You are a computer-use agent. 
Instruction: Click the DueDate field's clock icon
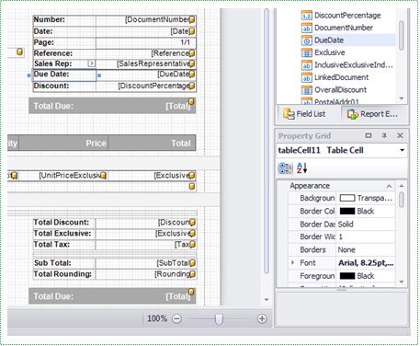pyautogui.click(x=306, y=40)
